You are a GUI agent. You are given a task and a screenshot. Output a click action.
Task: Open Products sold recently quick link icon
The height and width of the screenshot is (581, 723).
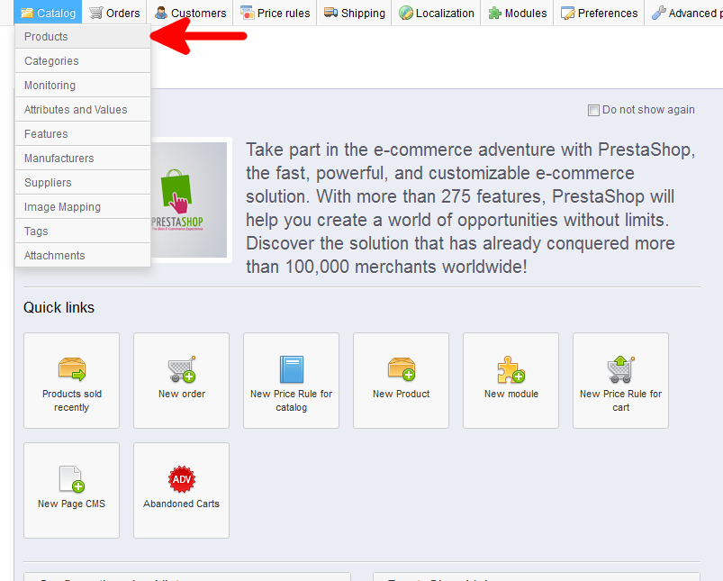(72, 368)
